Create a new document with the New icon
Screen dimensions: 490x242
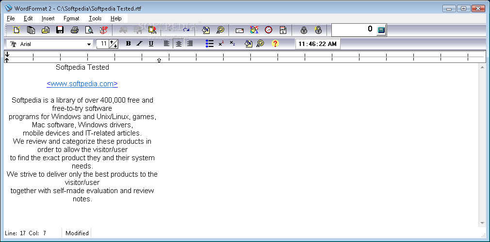[16, 30]
